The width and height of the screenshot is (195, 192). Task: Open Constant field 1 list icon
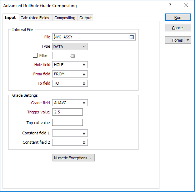(84, 133)
